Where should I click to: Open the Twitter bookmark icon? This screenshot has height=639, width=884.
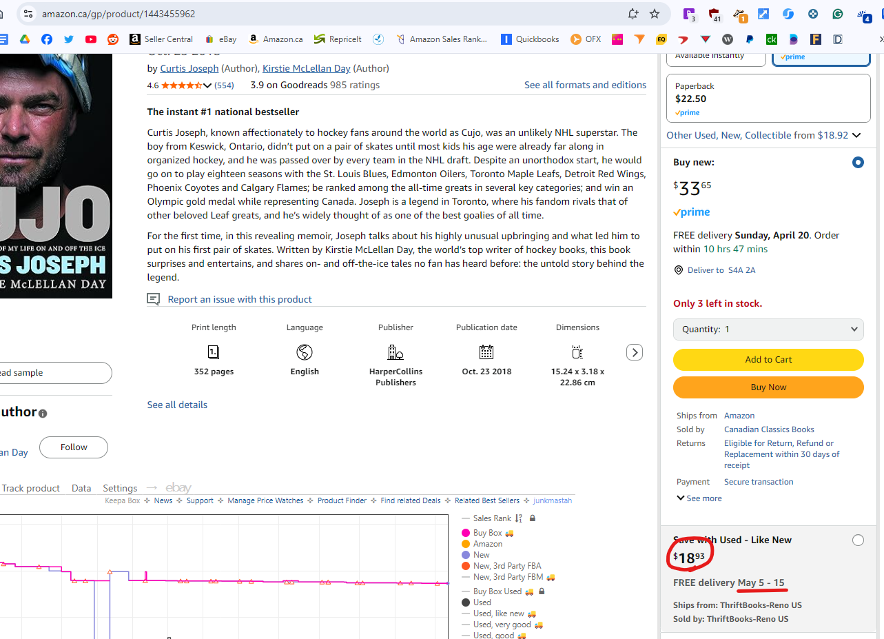point(68,39)
